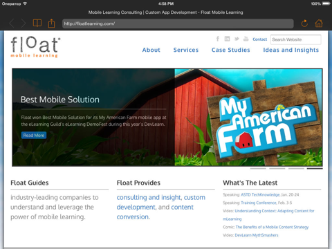Select the second carousel slide indicator

pyautogui.click(x=277, y=169)
